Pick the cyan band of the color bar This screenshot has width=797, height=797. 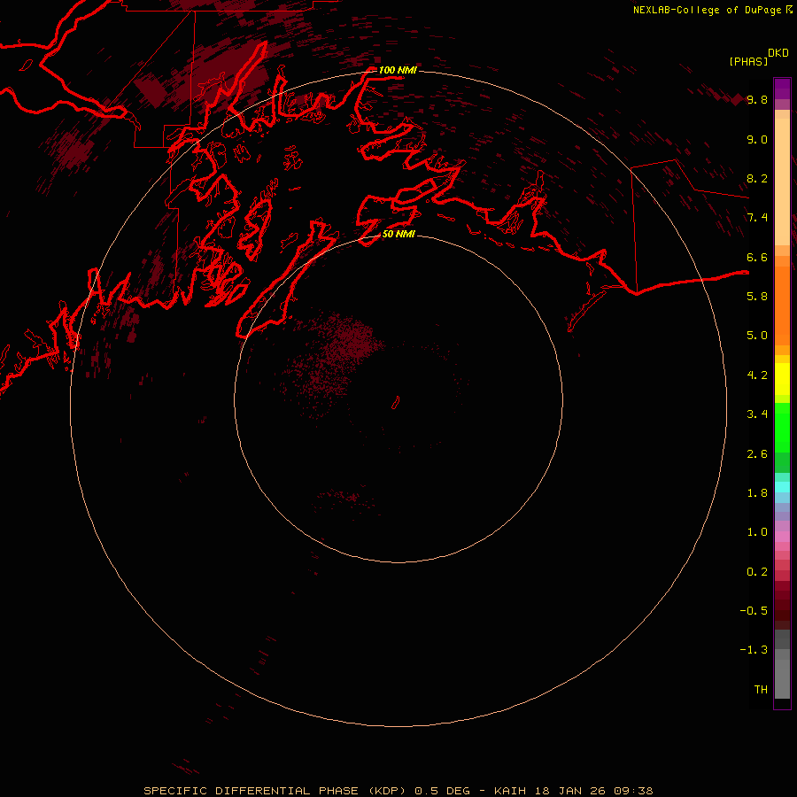click(x=782, y=487)
